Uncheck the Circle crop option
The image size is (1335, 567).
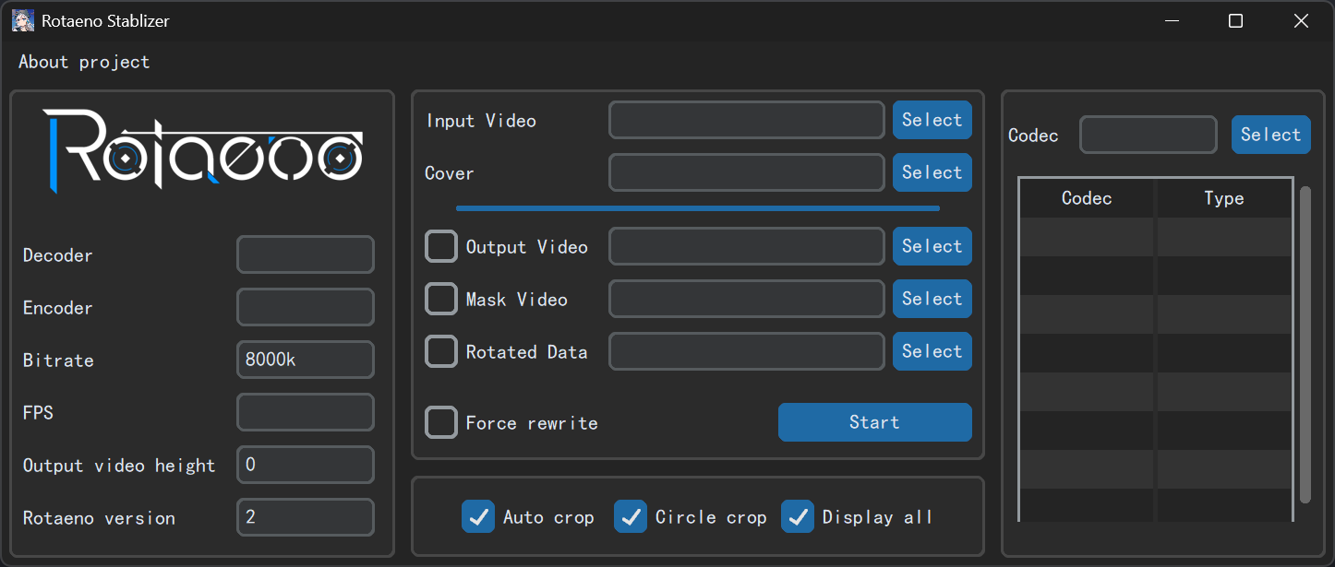631,516
